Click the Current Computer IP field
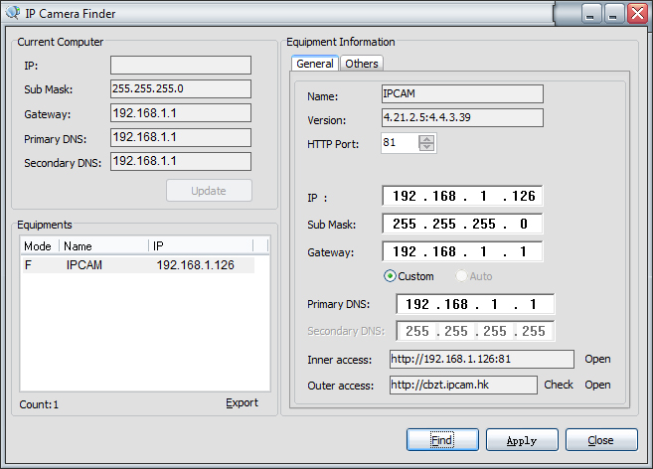The height and width of the screenshot is (469, 653). [x=181, y=65]
